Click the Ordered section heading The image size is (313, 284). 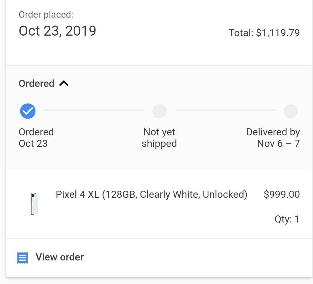[37, 83]
